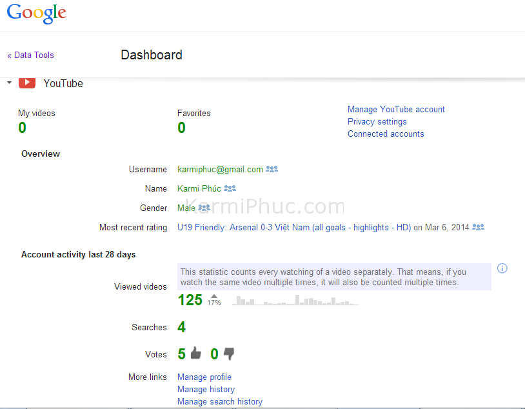Viewport: 525px width, 409px height.
Task: Click the Male gender value
Action: point(186,208)
